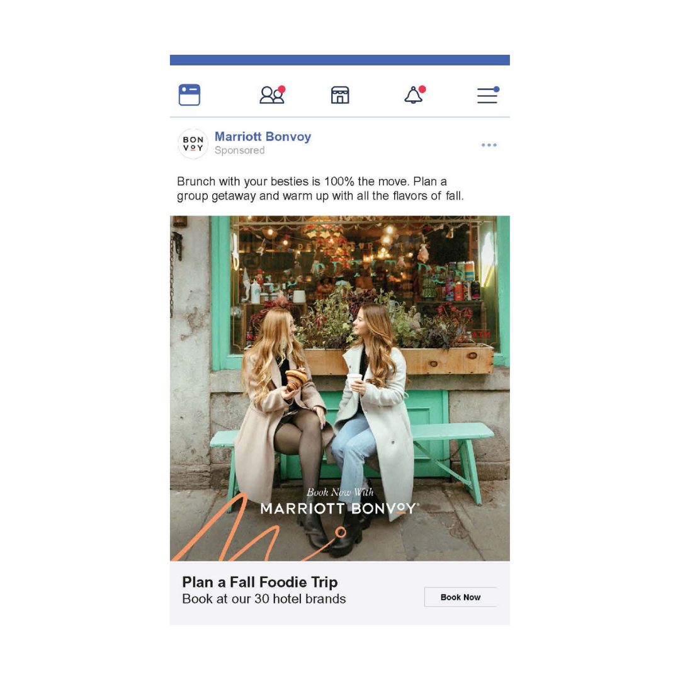The image size is (680, 680).
Task: Open the Marketplace storefront icon
Action: [x=340, y=95]
